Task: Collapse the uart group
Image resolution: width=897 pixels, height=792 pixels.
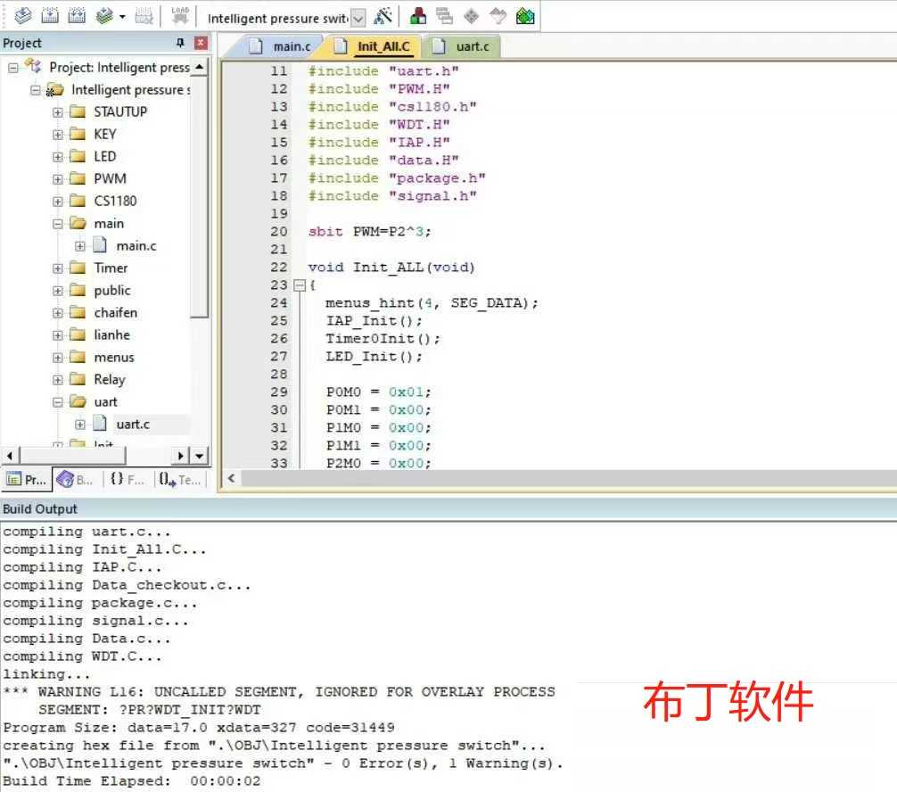Action: click(x=58, y=402)
